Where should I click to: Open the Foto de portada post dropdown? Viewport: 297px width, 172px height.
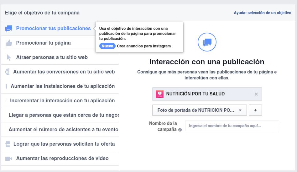(200, 110)
